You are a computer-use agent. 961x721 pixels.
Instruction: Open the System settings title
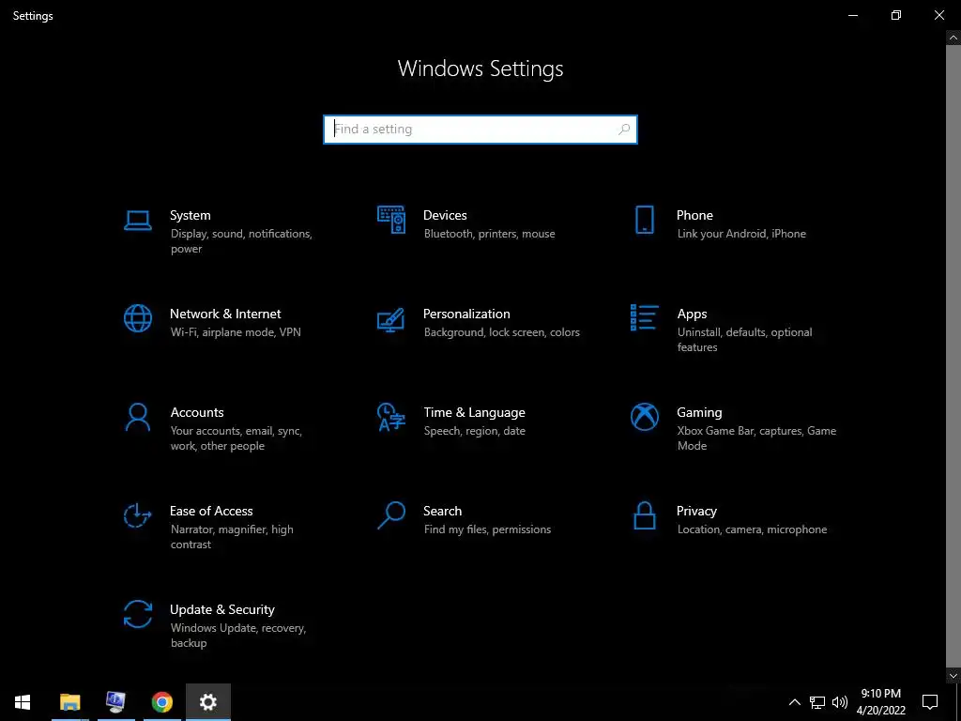190,215
